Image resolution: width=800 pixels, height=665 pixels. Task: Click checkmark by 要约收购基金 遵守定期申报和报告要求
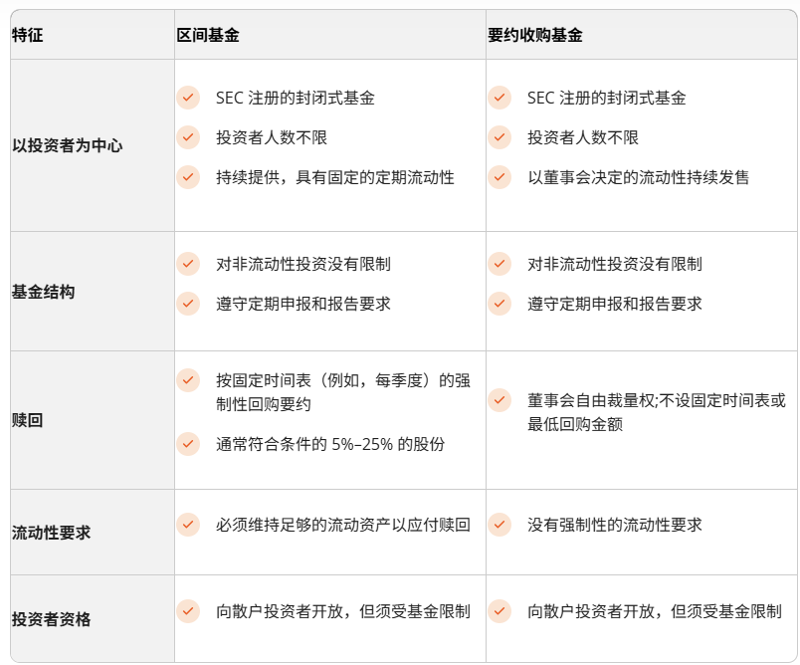500,304
